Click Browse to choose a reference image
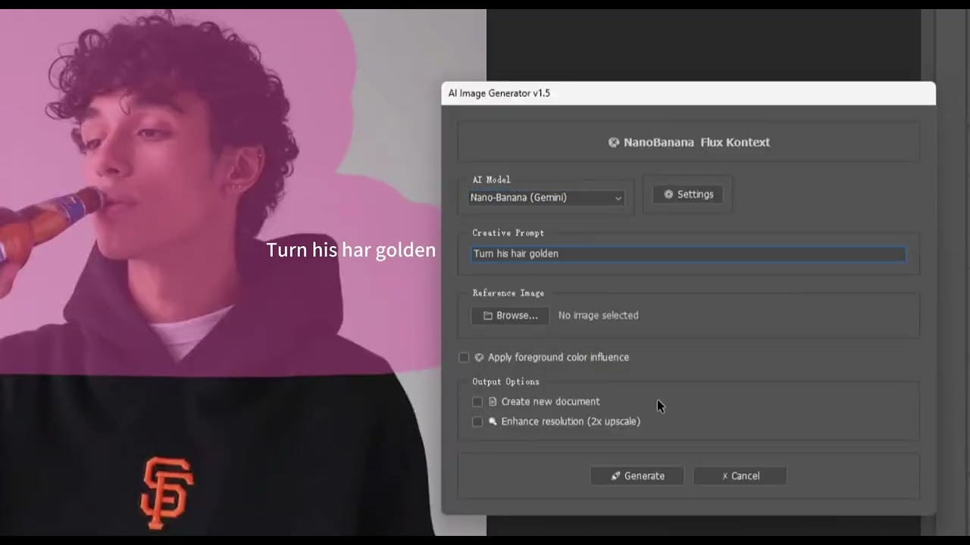The image size is (970, 545). pyautogui.click(x=510, y=316)
